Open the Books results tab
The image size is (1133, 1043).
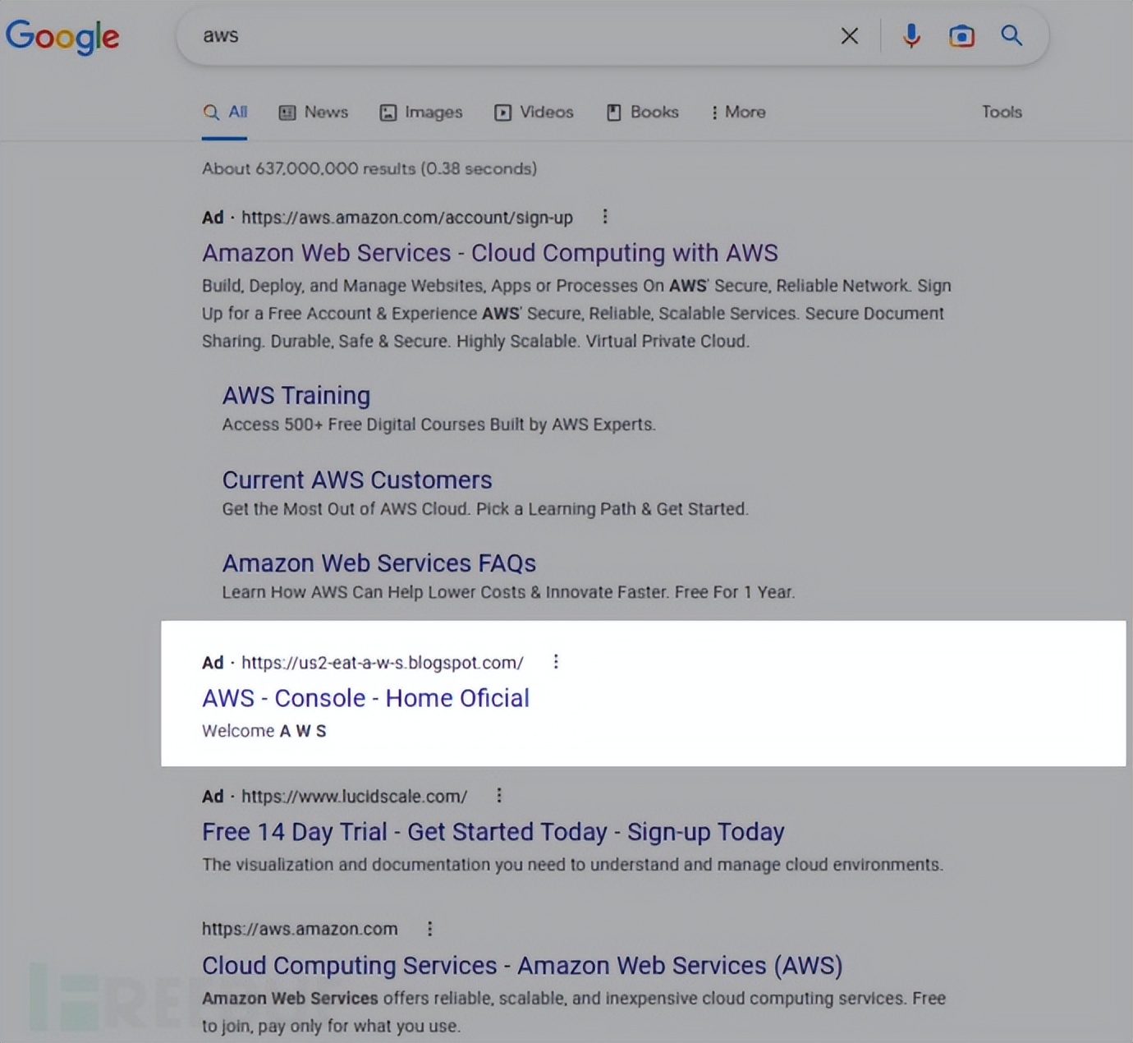click(x=643, y=113)
